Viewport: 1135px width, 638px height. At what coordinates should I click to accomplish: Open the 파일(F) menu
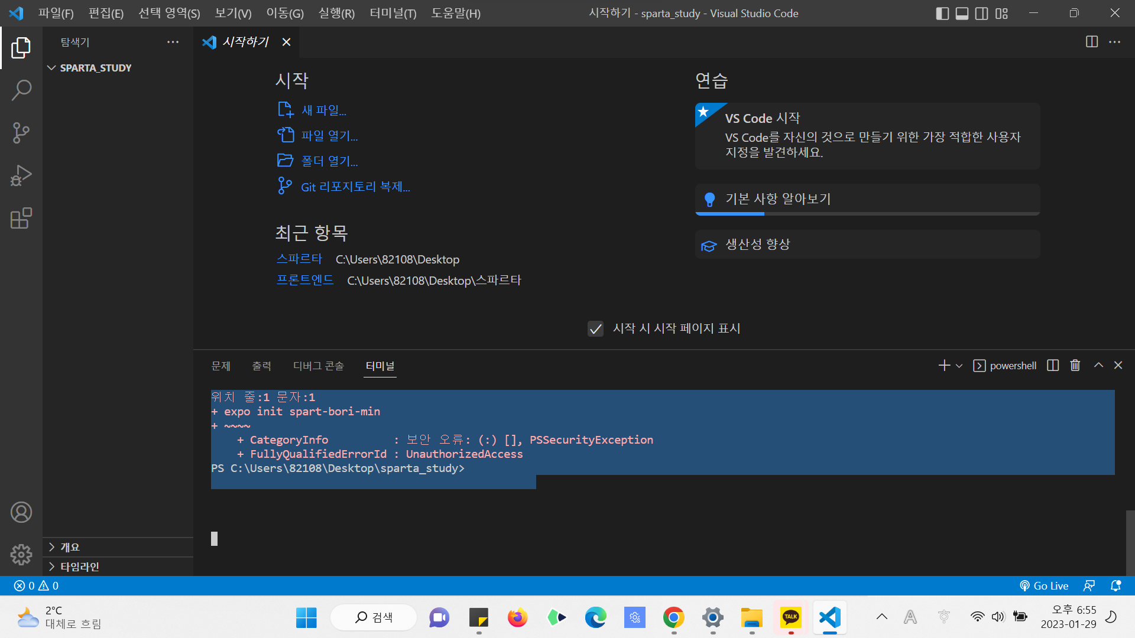[x=56, y=13]
